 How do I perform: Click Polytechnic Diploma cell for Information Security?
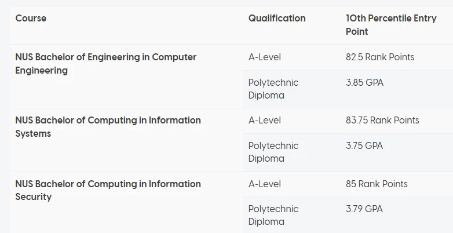[273, 216]
